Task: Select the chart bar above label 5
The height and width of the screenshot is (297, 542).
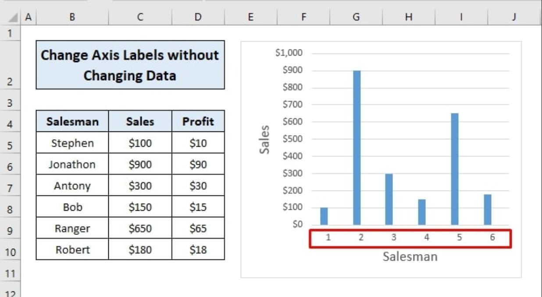Action: (455, 171)
